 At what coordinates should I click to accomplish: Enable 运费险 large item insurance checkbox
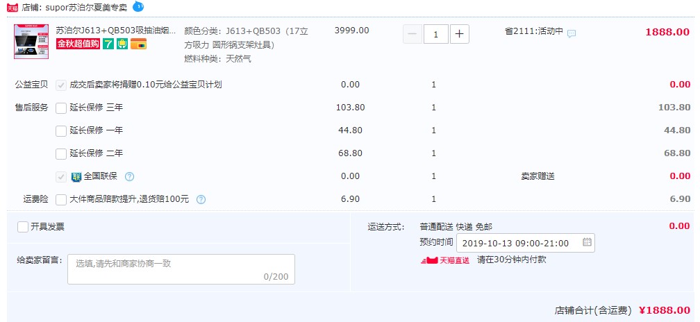(x=61, y=199)
